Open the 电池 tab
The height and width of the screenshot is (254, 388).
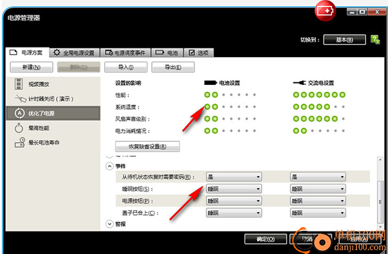(167, 53)
